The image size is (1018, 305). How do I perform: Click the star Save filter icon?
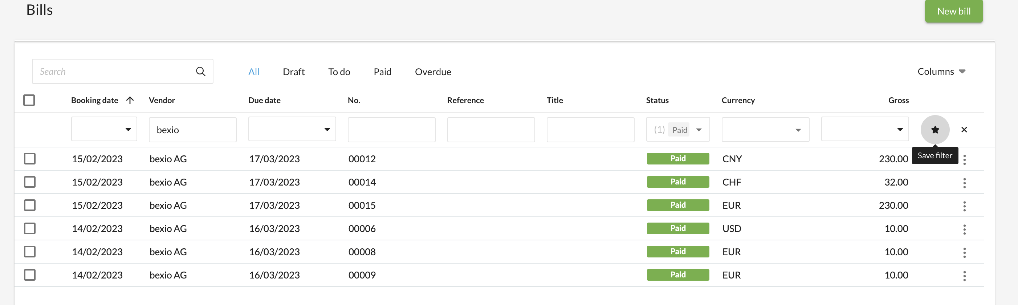click(934, 130)
